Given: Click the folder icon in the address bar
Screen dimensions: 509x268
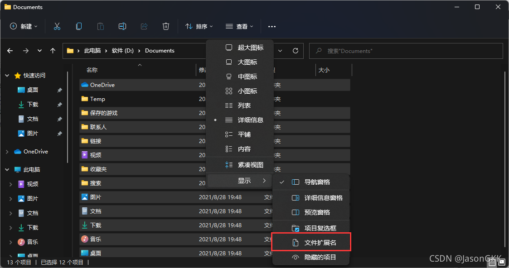Looking at the screenshot, I should point(70,51).
